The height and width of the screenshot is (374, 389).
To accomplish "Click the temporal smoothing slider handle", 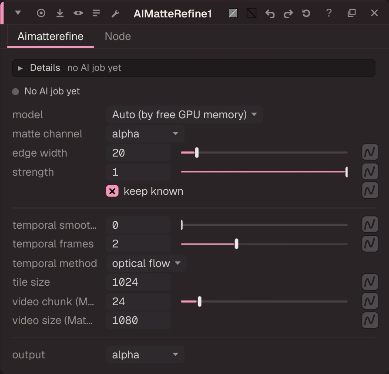I will (x=182, y=225).
